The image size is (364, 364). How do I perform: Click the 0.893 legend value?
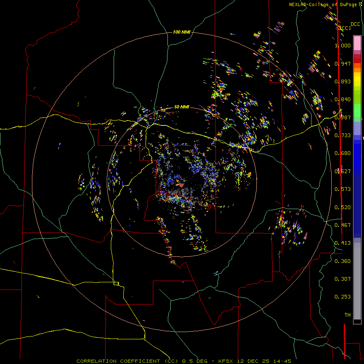tap(343, 81)
